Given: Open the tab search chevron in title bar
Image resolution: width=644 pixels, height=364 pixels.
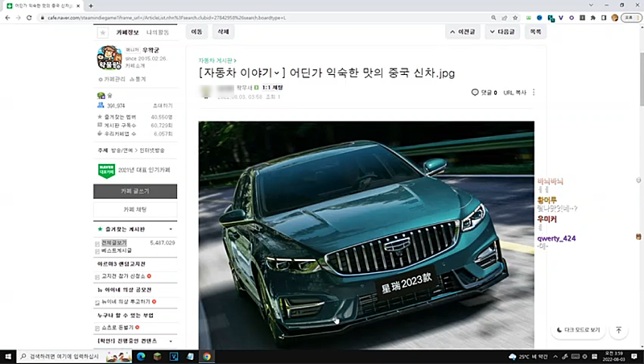Looking at the screenshot, I should pos(591,6).
